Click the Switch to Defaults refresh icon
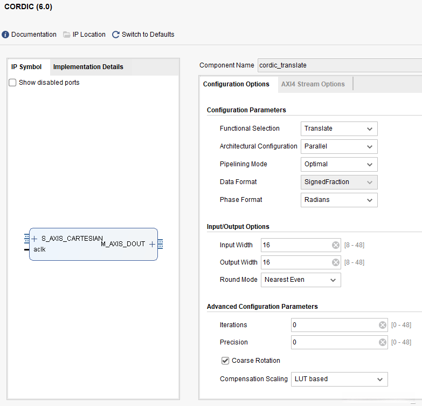Image resolution: width=422 pixels, height=406 pixels. 116,35
